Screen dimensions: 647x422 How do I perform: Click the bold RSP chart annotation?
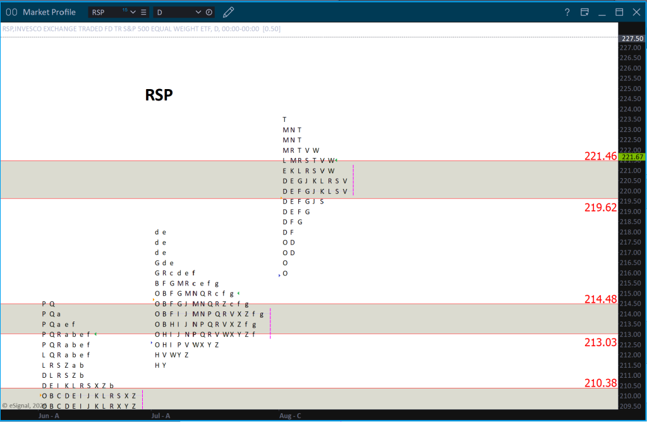(159, 95)
